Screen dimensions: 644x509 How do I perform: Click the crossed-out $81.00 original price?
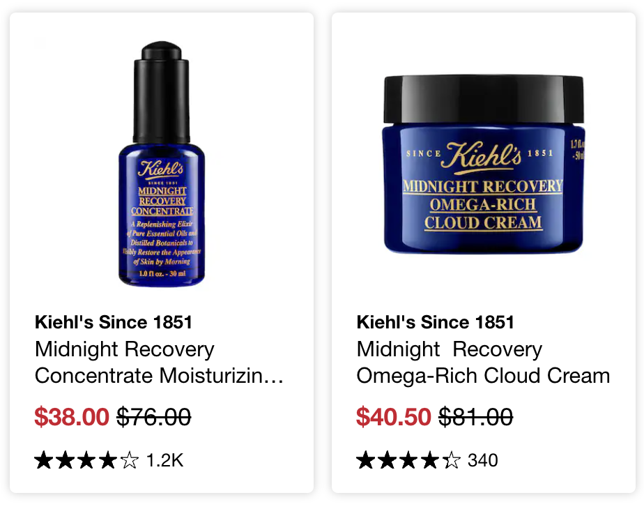click(x=475, y=416)
